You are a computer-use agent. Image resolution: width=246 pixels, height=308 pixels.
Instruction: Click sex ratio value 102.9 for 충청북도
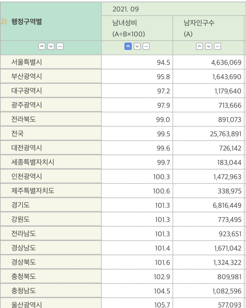pos(162,277)
